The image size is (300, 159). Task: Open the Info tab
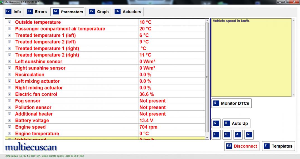pos(13,12)
